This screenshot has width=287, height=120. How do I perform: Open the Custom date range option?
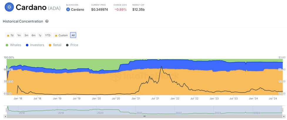tap(61, 35)
